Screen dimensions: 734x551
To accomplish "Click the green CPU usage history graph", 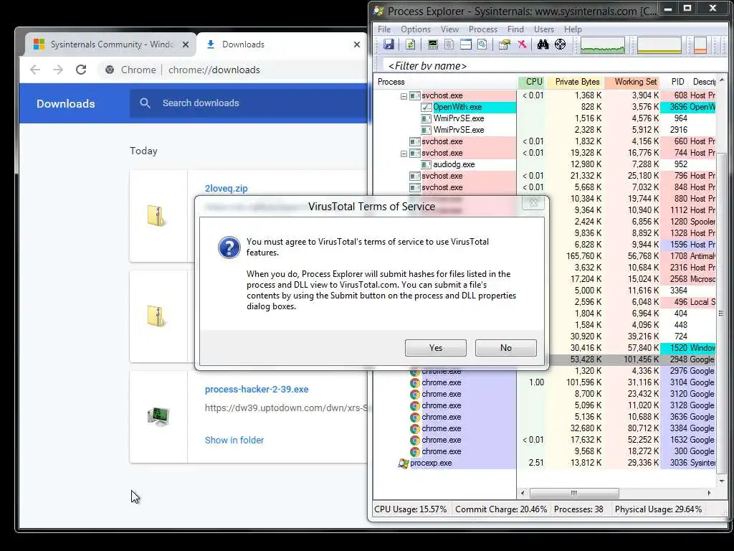I will pos(602,45).
